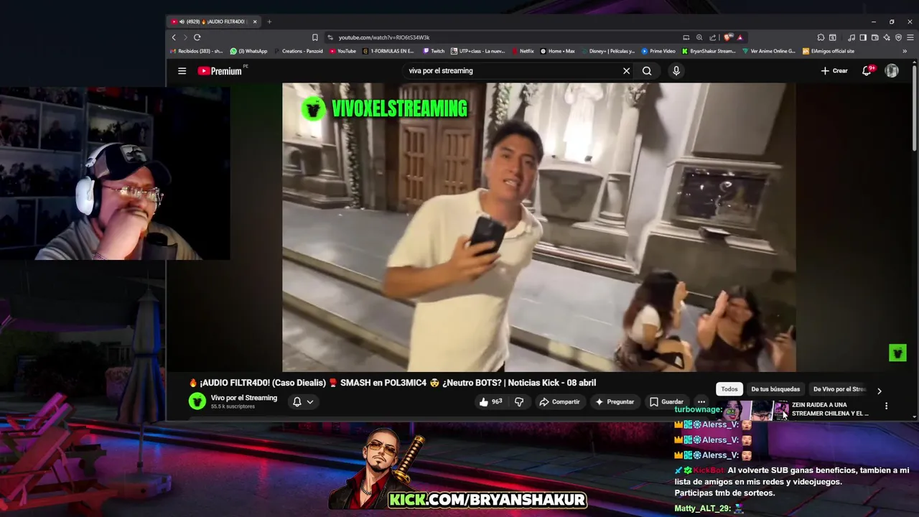Open Prime Video bookmark
Screen dimensions: 919x517
click(x=658, y=51)
